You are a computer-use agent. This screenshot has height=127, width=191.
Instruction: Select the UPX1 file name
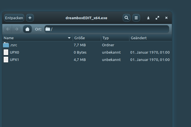click(x=14, y=60)
